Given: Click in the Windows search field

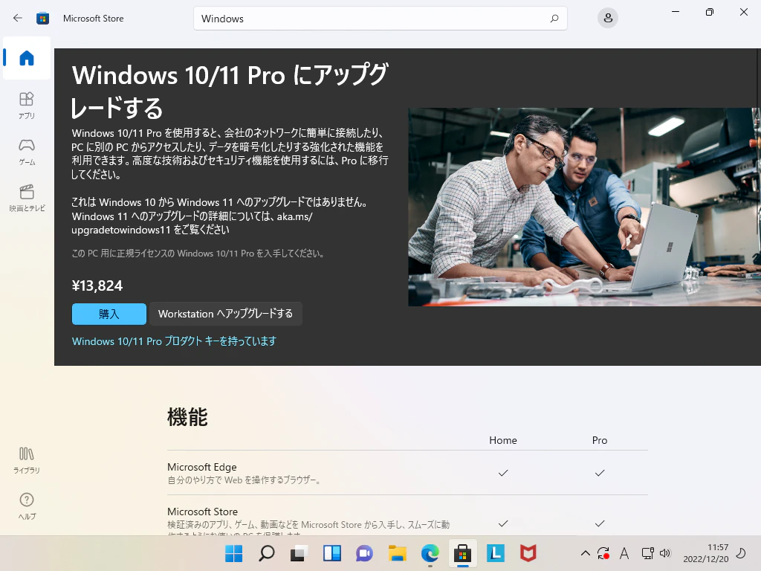Looking at the screenshot, I should click(380, 19).
